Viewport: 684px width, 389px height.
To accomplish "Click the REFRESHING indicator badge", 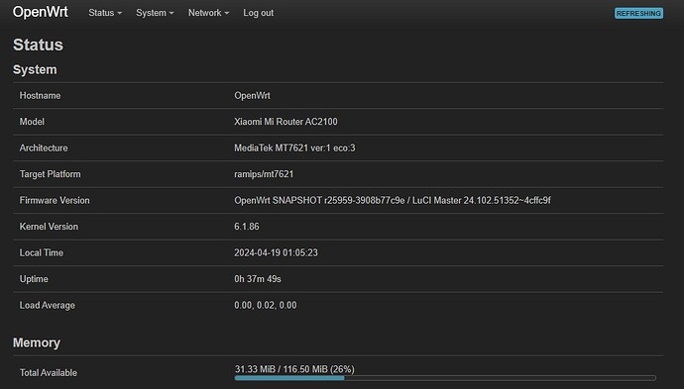I will click(638, 13).
